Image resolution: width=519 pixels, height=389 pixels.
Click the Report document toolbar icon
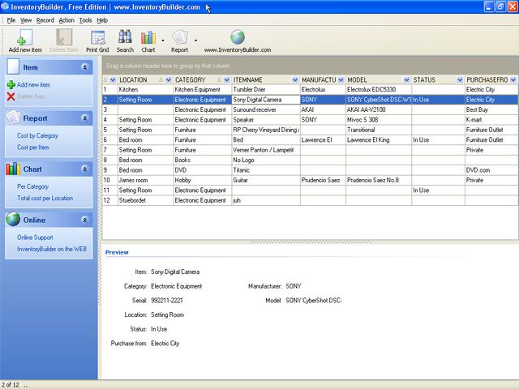pyautogui.click(x=180, y=37)
